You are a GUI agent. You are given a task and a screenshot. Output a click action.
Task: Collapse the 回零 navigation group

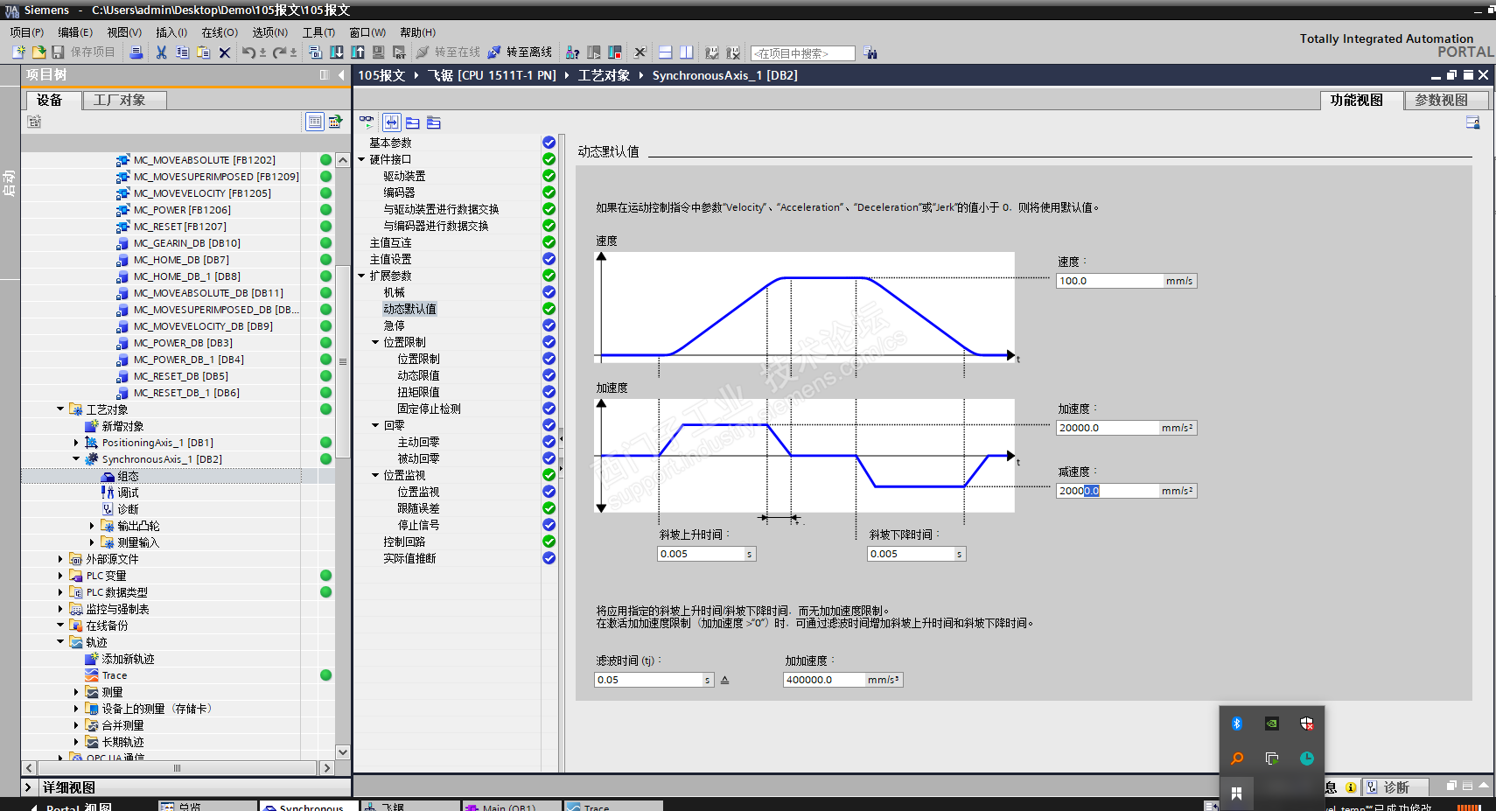point(375,425)
